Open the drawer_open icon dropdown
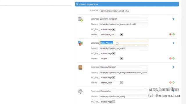The height and width of the screenshot is (104, 186). [112, 83]
